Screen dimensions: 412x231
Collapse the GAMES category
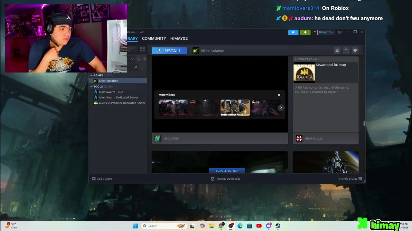click(x=91, y=75)
